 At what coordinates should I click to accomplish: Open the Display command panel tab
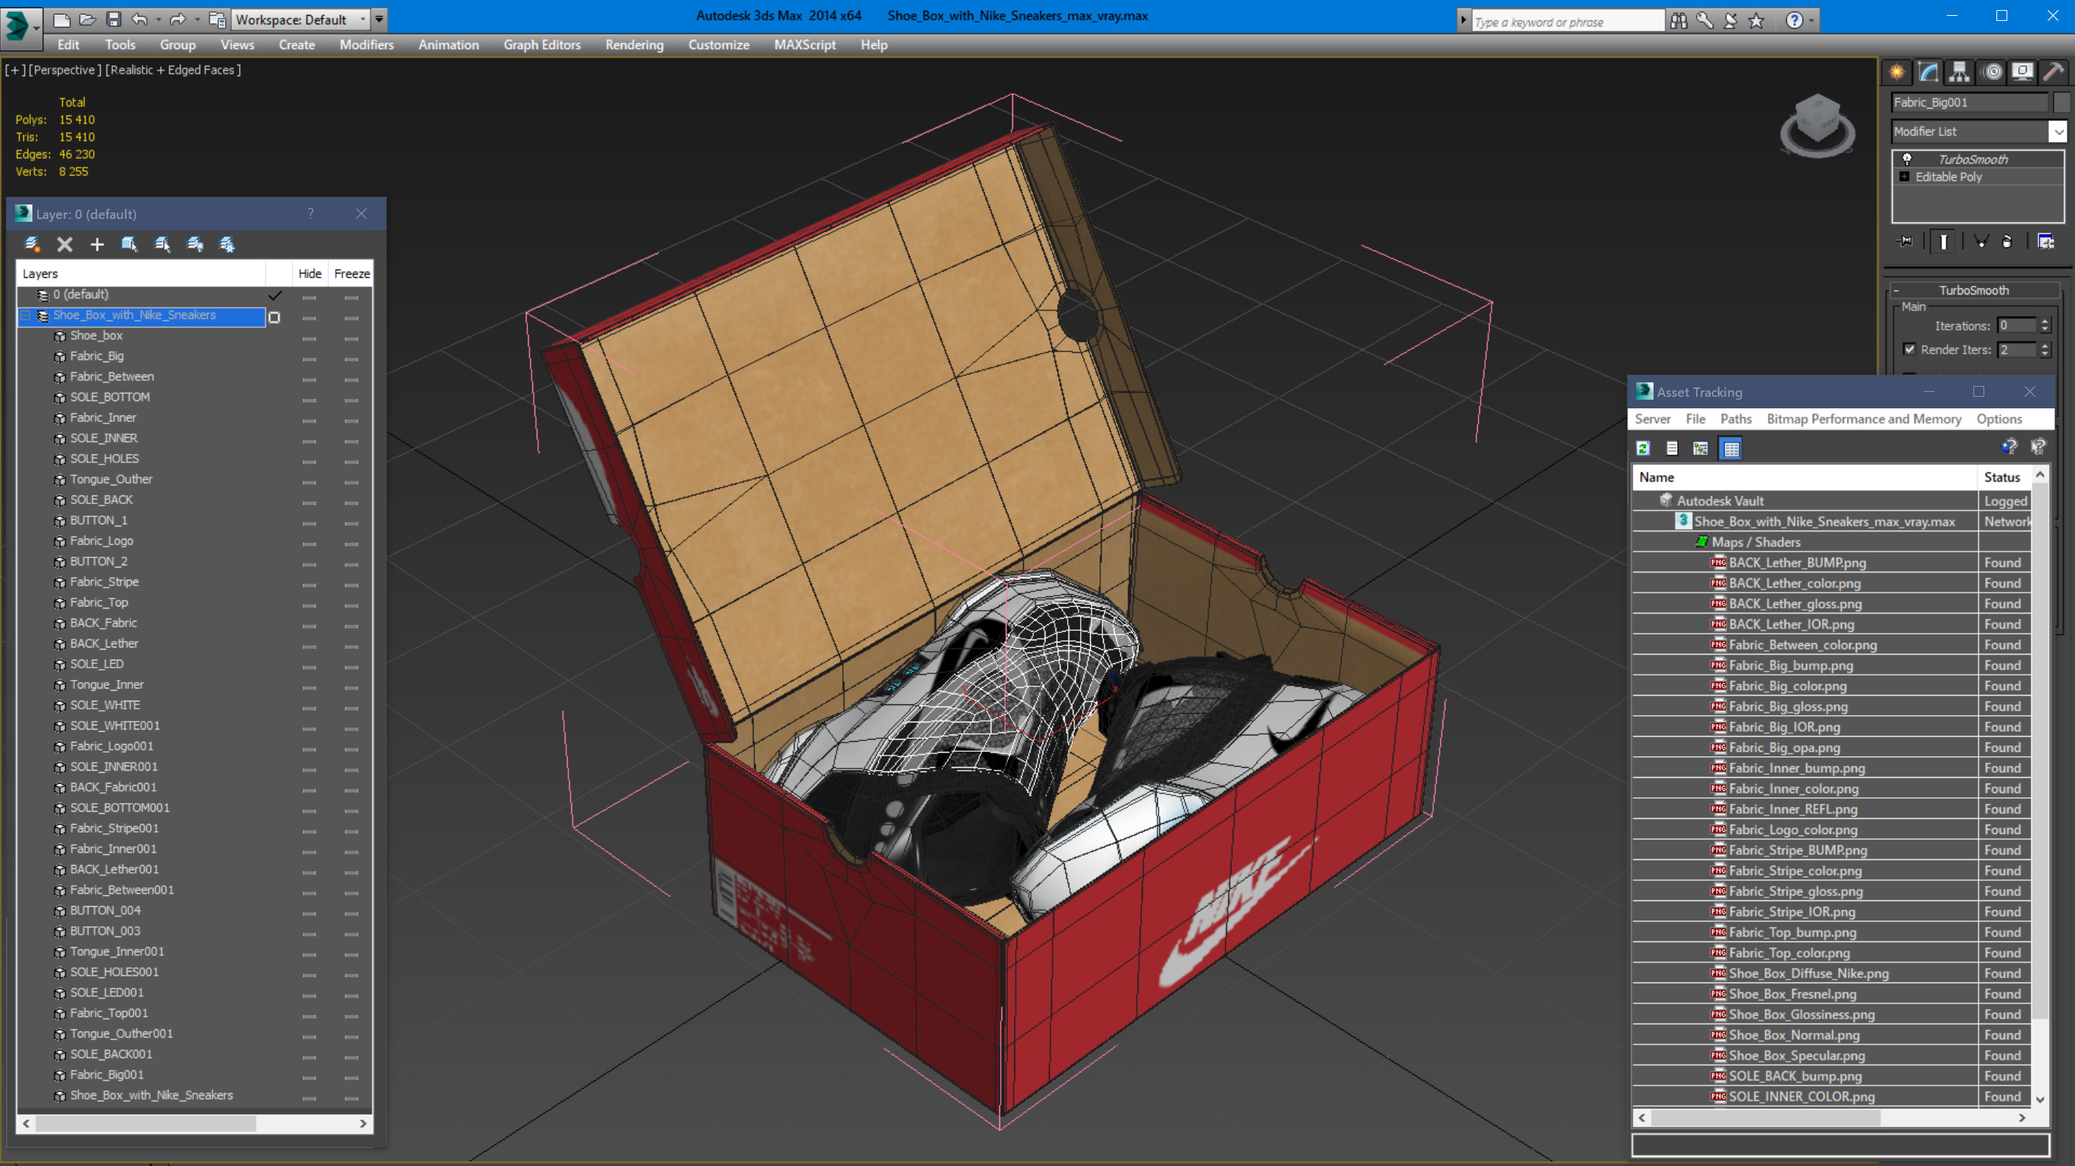click(2022, 73)
